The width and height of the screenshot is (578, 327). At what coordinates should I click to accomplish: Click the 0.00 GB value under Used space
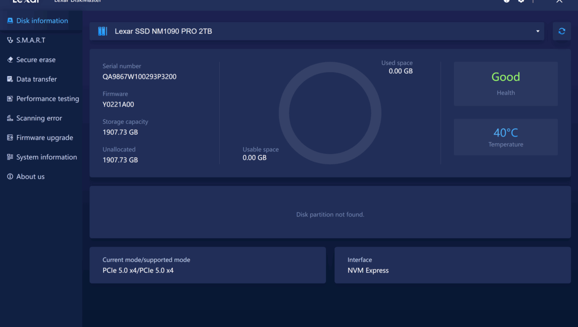401,71
